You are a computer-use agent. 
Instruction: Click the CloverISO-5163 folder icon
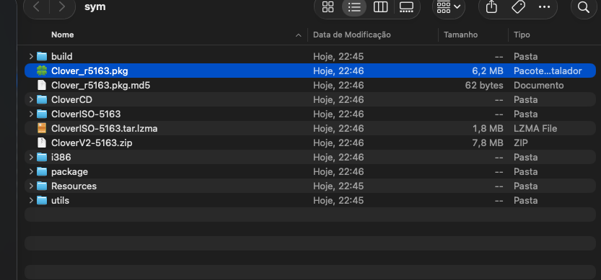[42, 114]
